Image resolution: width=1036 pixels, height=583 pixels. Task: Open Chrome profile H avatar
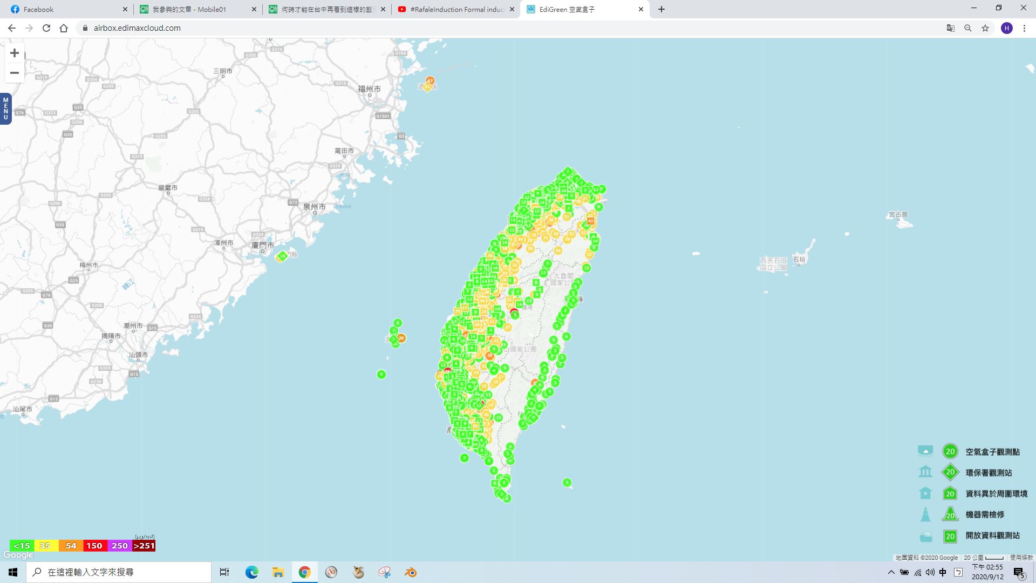tap(1007, 28)
